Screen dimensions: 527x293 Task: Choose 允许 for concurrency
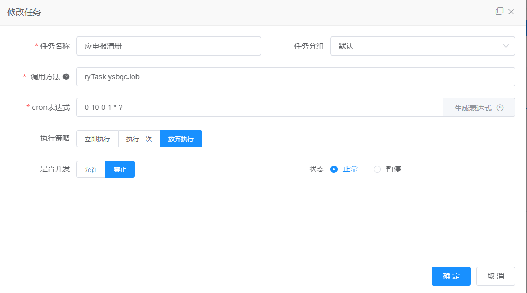click(x=91, y=169)
